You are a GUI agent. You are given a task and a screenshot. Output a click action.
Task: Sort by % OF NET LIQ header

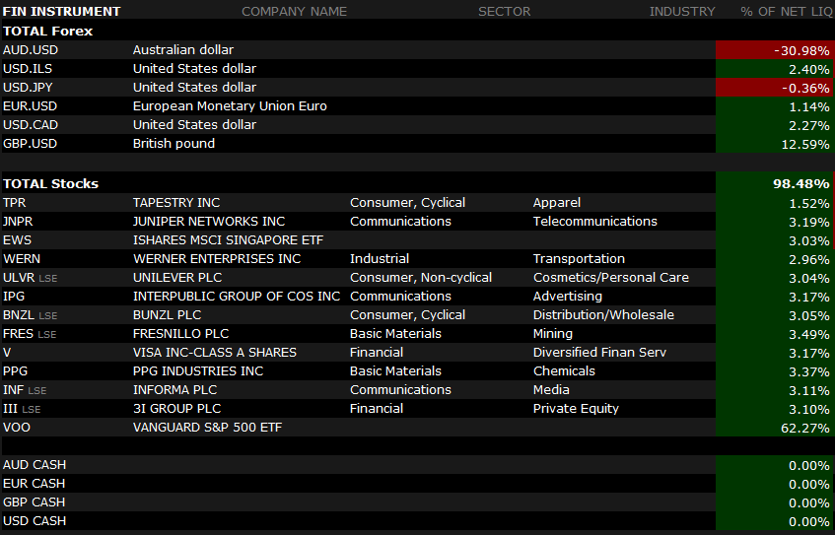[786, 11]
